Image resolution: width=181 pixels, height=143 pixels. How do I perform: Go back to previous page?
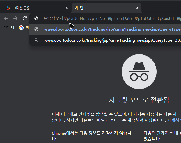point(6,18)
